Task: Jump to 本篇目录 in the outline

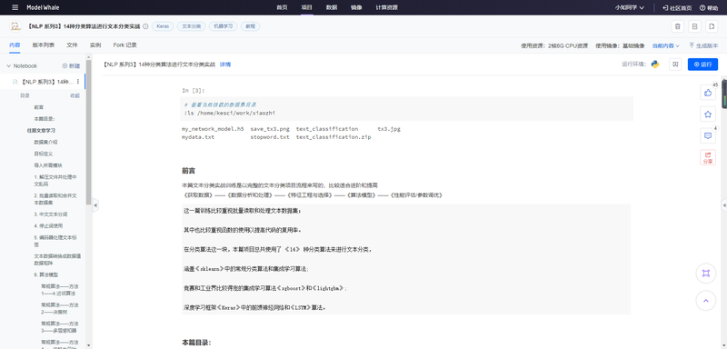Action: click(x=45, y=119)
